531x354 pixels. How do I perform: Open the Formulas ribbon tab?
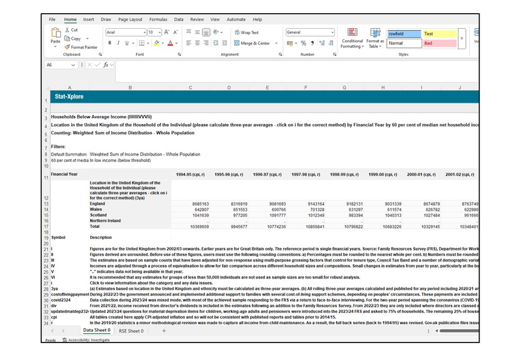coord(158,19)
